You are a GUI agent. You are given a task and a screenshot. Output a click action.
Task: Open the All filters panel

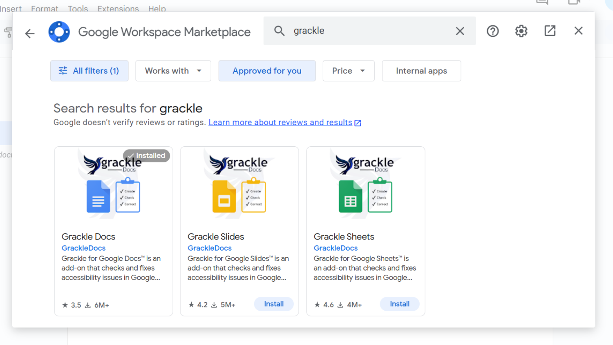pyautogui.click(x=89, y=71)
